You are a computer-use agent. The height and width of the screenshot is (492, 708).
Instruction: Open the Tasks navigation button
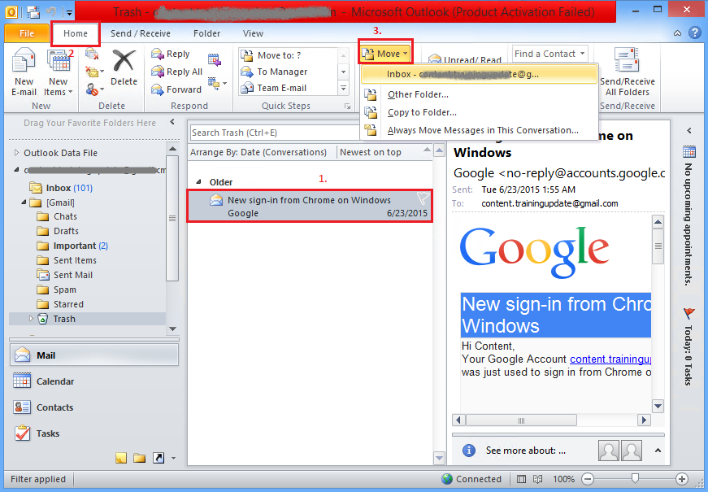[94, 433]
